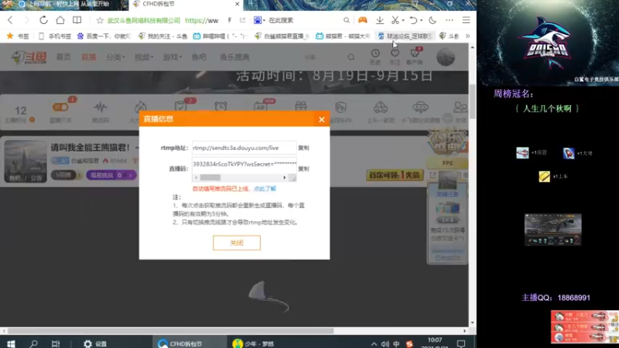Toggle the 直播开关 switch
The image size is (619, 348).
[x=60, y=107]
